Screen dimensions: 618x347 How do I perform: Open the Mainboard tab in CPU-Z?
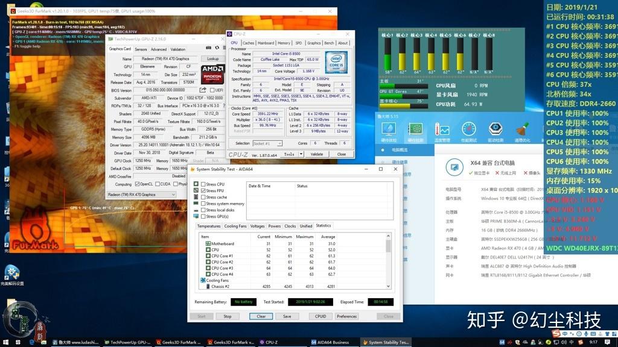266,43
